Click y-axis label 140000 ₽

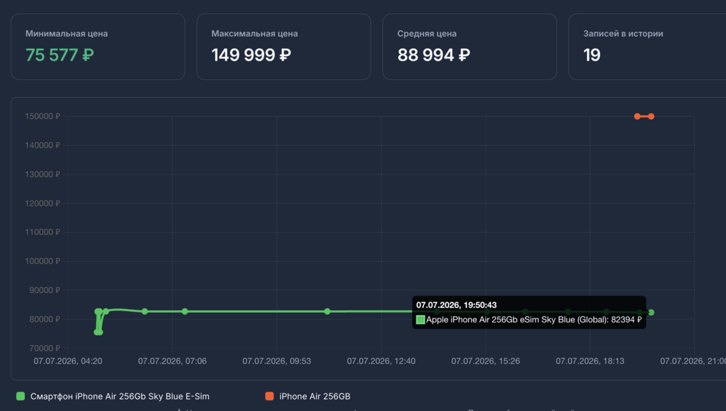43,145
